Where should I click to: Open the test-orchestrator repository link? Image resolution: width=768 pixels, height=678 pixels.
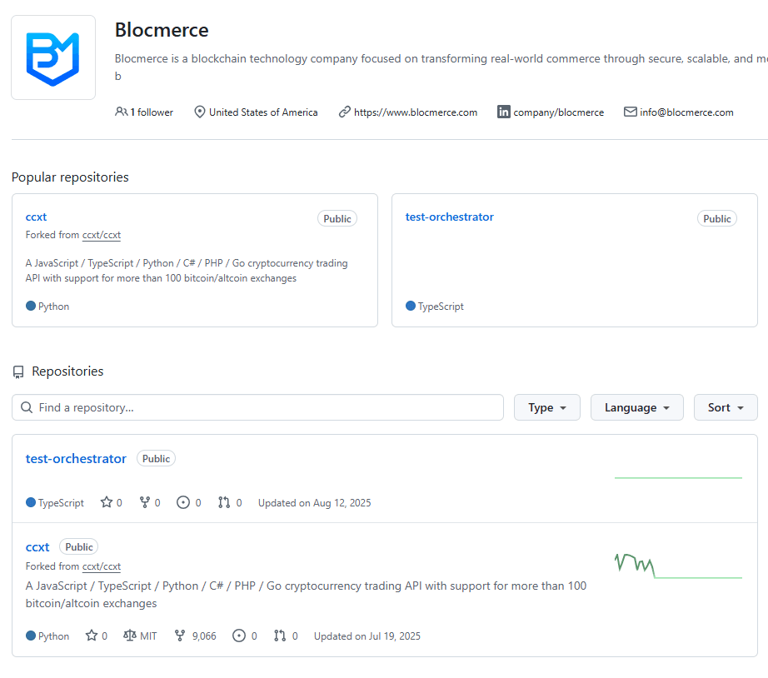click(x=76, y=458)
